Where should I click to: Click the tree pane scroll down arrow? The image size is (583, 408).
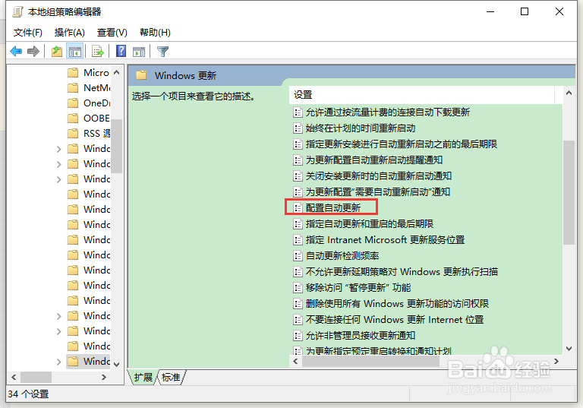coord(116,365)
